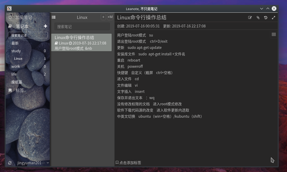Screen dimensions: 287x172
Task: Close the Leanote window
Action: pyautogui.click(x=274, y=9)
